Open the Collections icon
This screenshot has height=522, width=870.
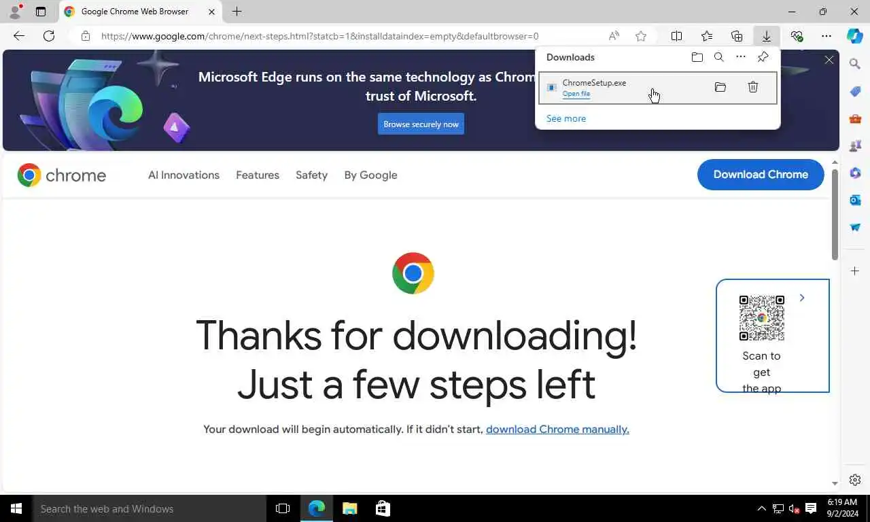737,36
